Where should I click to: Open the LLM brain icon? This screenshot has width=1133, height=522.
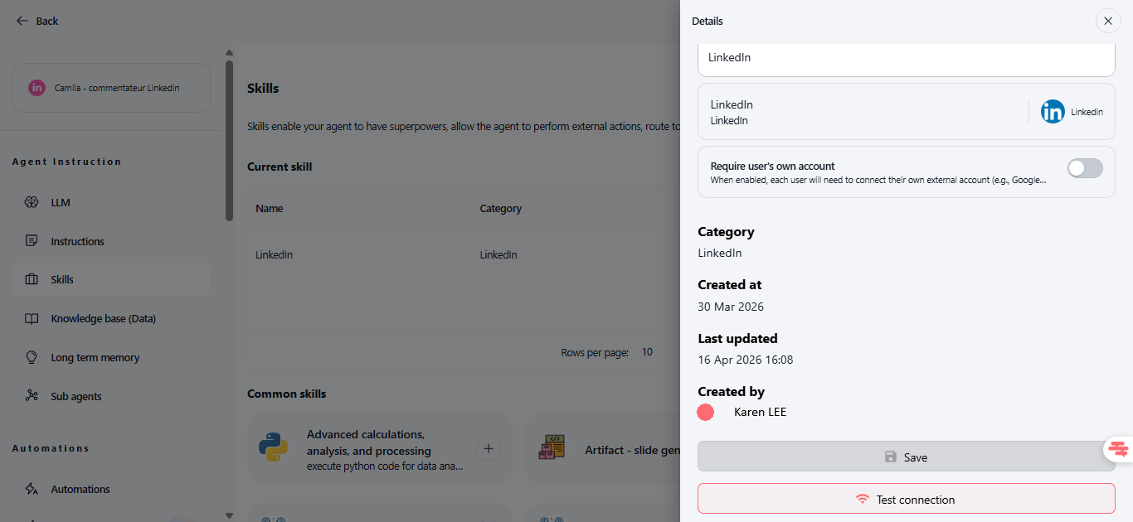click(32, 202)
